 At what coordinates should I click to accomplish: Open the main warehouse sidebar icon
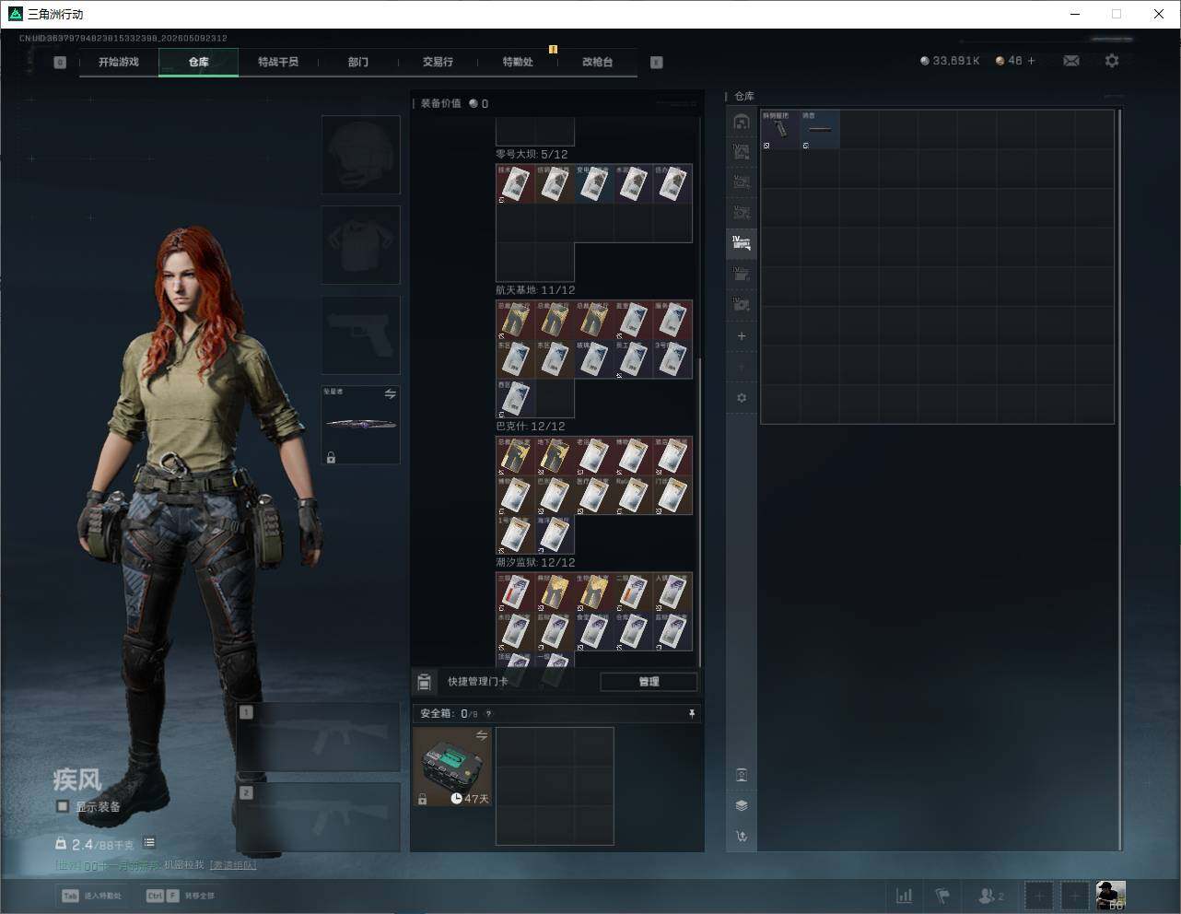pos(742,122)
